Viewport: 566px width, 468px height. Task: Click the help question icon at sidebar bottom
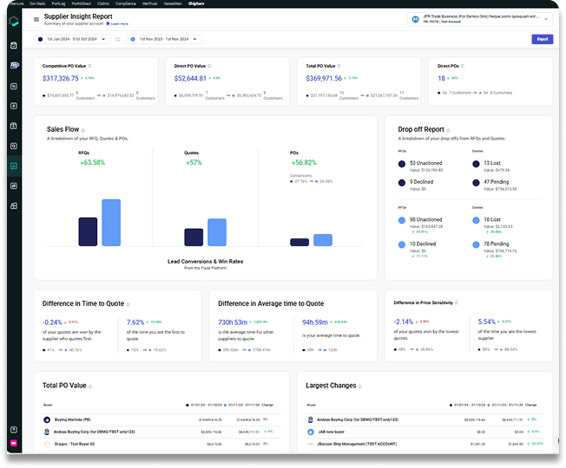tap(14, 430)
